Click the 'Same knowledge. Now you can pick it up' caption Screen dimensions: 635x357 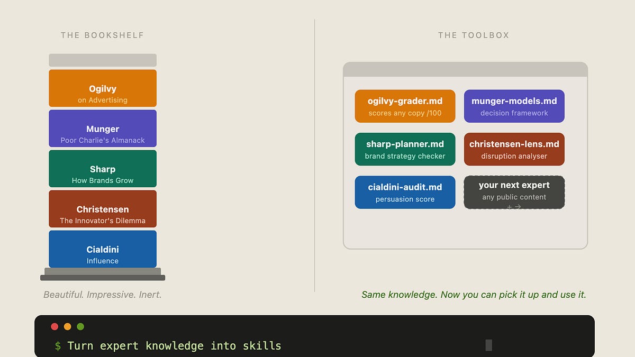tap(474, 295)
